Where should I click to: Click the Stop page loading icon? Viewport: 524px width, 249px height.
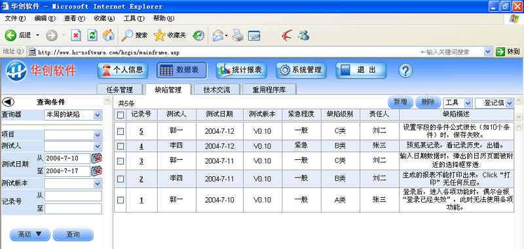76,35
